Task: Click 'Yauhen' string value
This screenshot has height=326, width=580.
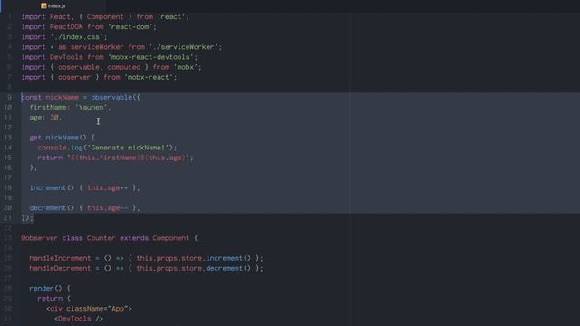Action: click(x=91, y=108)
